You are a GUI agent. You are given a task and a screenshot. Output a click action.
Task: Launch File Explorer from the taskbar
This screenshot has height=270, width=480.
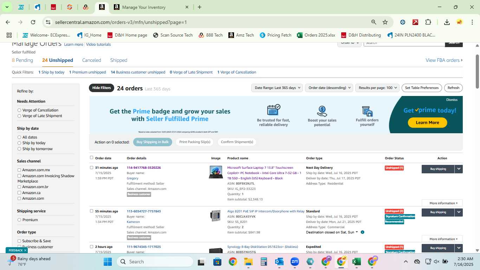coord(248,262)
